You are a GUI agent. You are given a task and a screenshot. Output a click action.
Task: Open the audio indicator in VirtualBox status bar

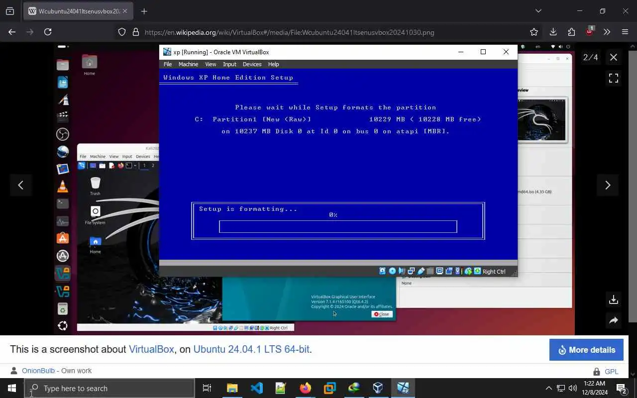tap(402, 271)
